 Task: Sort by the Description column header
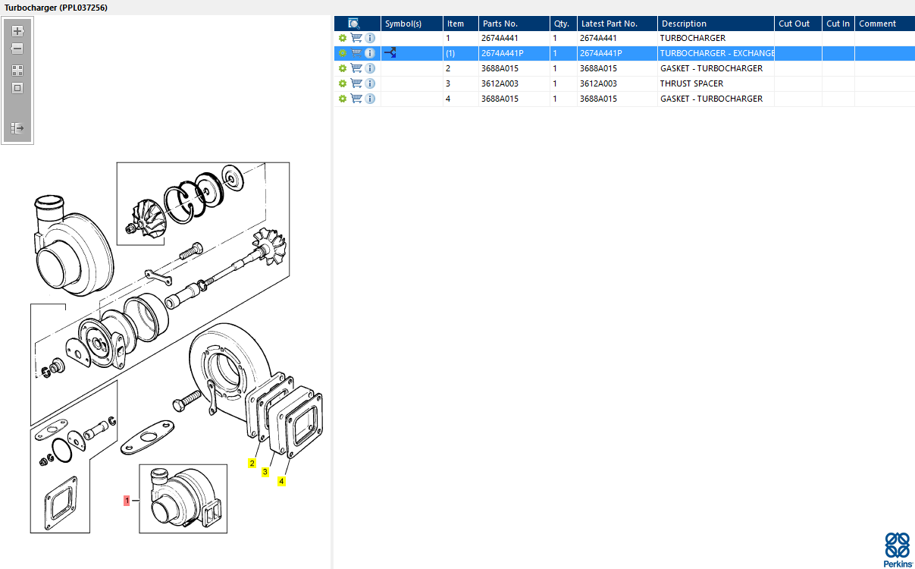tap(716, 24)
